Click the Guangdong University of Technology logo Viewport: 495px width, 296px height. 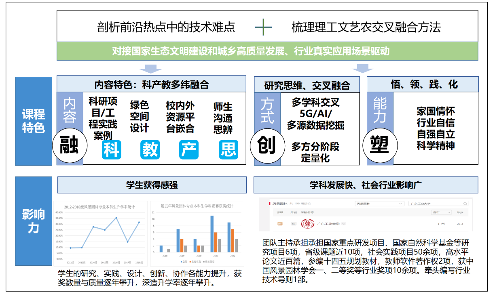click(307, 223)
